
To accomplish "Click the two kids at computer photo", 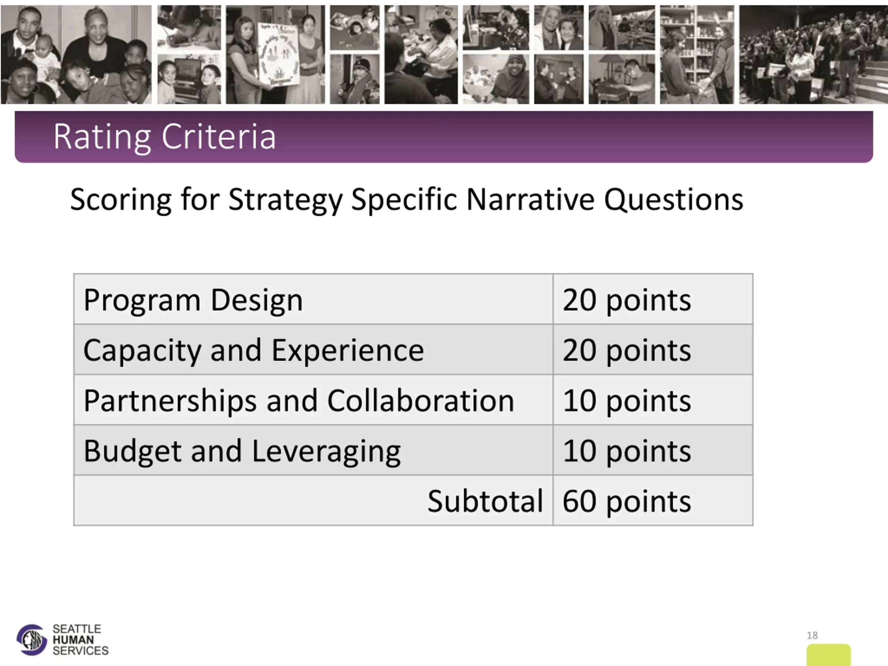I will [189, 79].
